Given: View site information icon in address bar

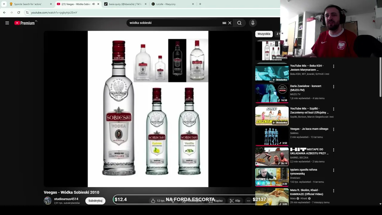Looking at the screenshot, I should click(27, 13).
